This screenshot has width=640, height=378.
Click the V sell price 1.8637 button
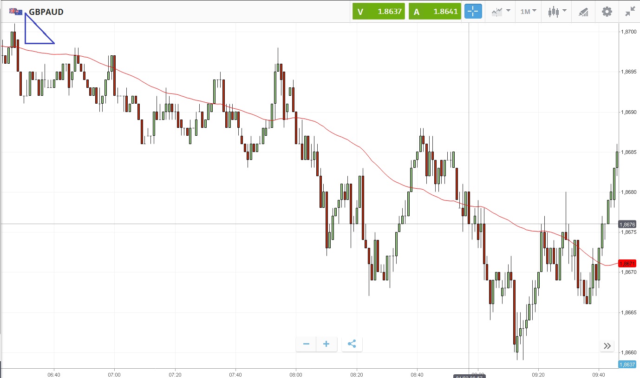[x=378, y=12]
